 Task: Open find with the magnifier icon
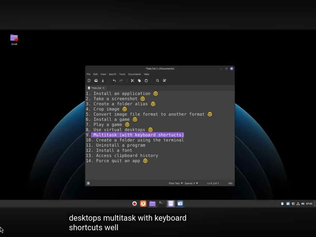coord(157,81)
